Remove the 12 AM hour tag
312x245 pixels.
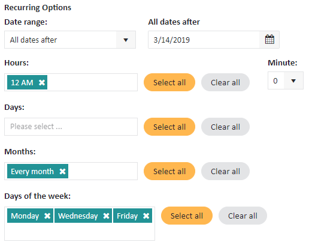[42, 82]
